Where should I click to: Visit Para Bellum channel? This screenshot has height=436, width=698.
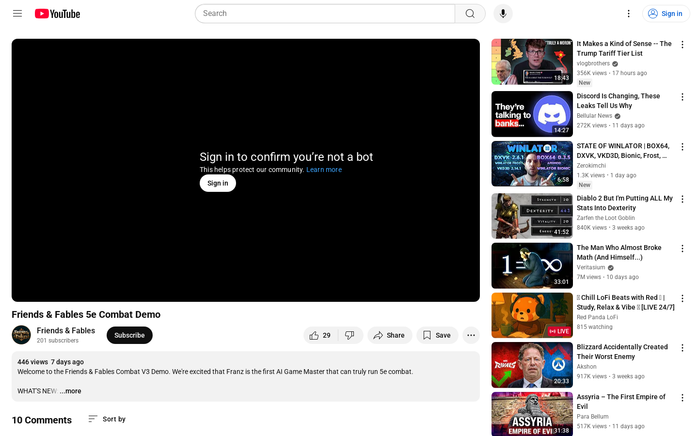(x=593, y=417)
